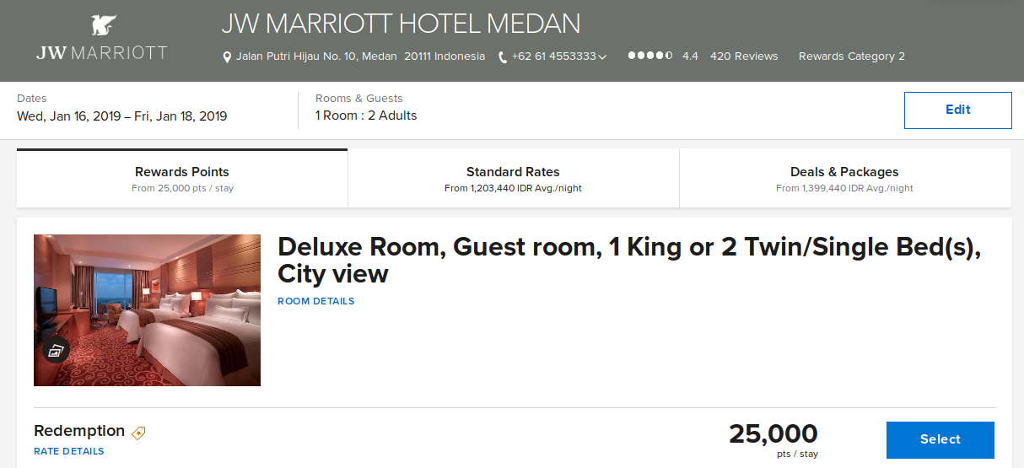Screen dimensions: 1024x468
Task: Click the Deluxe Room photo thumbnail
Action: click(147, 310)
